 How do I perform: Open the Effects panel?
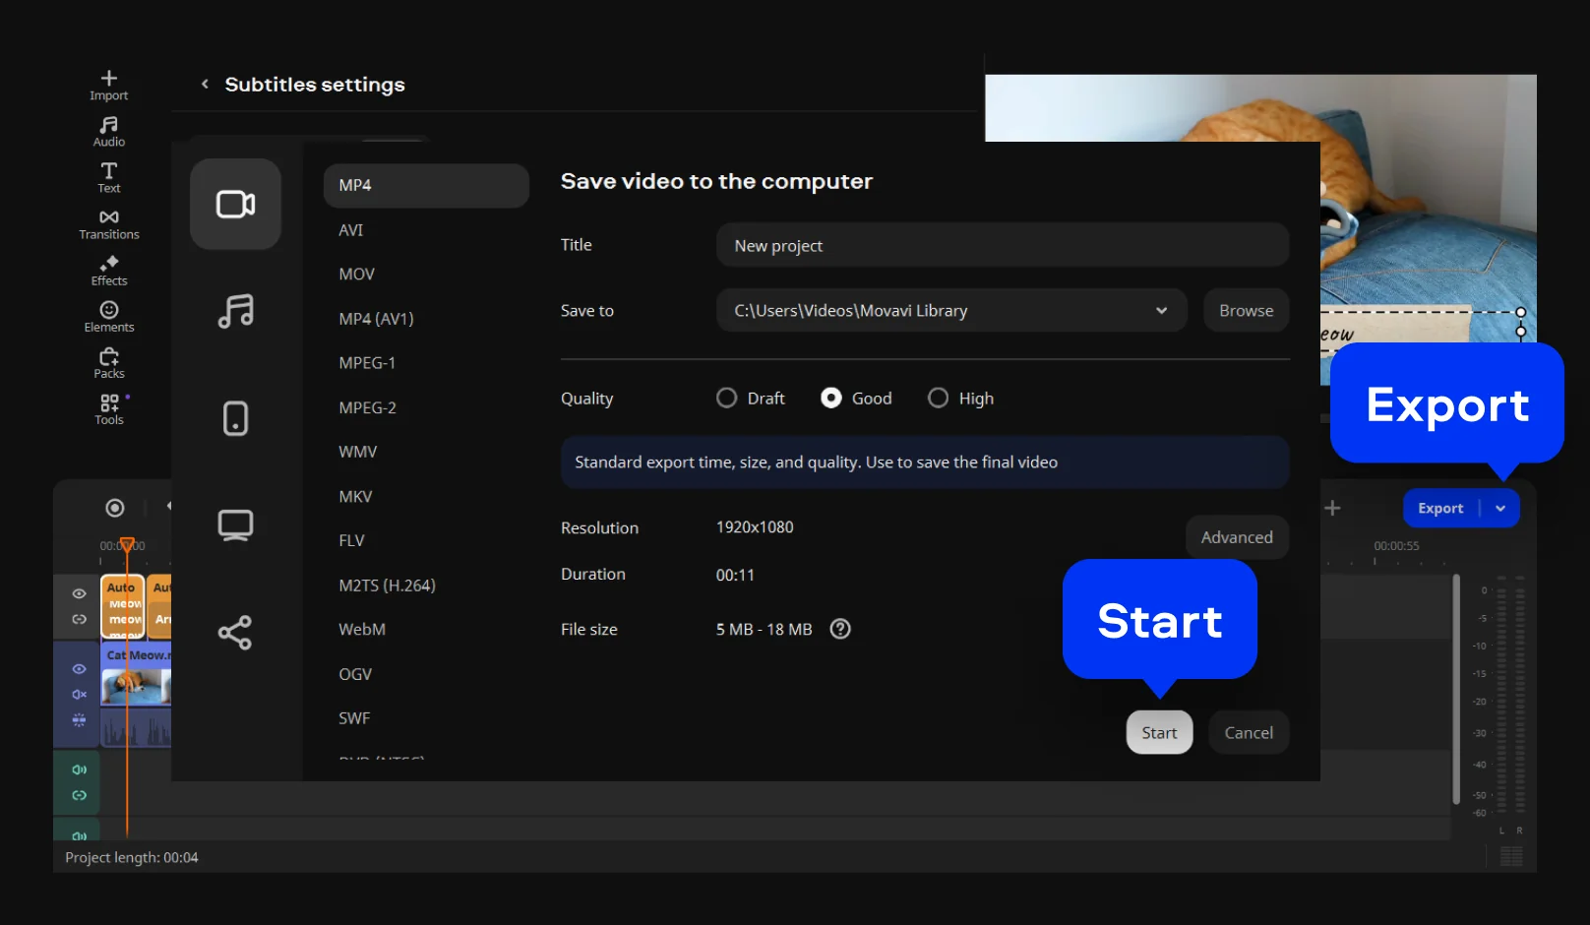[x=108, y=270]
